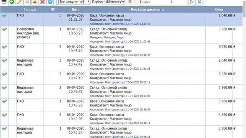
Task: Edit selected document with pencil icon
Action: [19, 2]
